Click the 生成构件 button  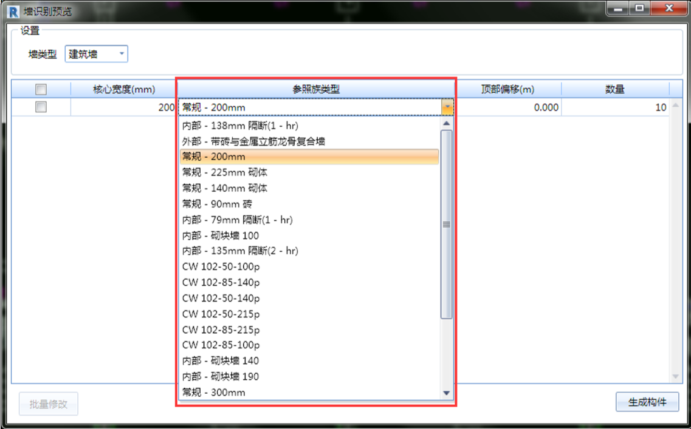pyautogui.click(x=647, y=402)
